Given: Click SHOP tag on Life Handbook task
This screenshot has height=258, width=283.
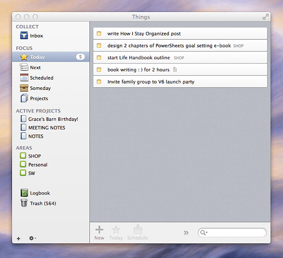Looking at the screenshot, I should pyautogui.click(x=179, y=58).
